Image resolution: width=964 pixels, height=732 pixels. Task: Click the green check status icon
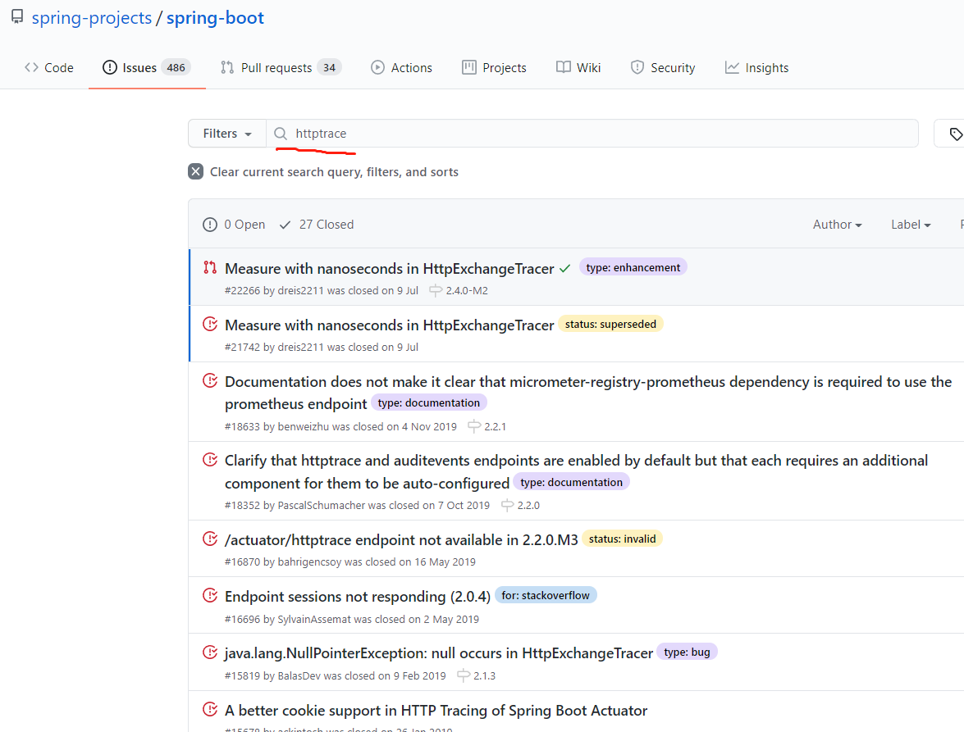(564, 269)
